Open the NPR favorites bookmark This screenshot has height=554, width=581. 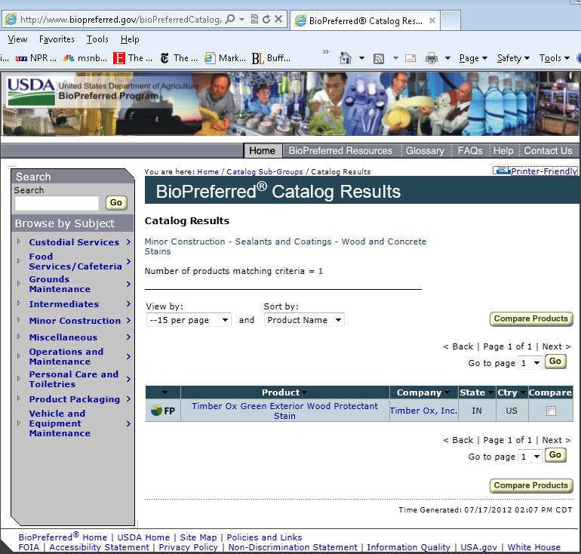coord(36,58)
